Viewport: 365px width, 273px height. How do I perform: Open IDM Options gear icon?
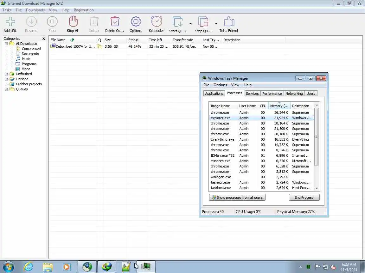click(x=136, y=21)
